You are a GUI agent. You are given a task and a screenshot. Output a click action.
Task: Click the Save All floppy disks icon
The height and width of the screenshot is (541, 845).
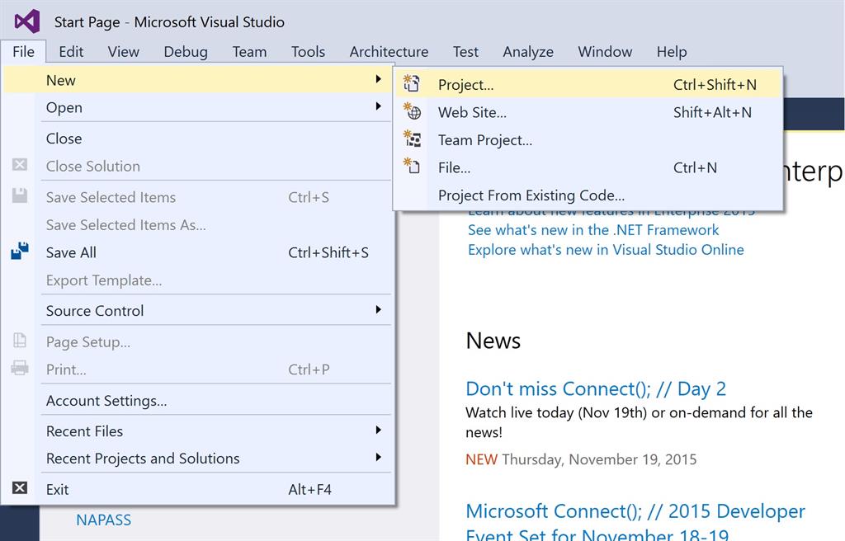point(20,252)
